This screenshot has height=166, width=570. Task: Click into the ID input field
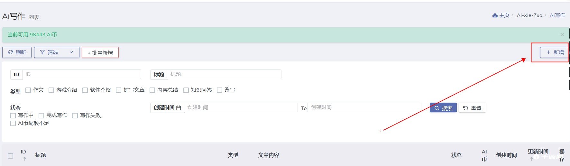[82, 74]
